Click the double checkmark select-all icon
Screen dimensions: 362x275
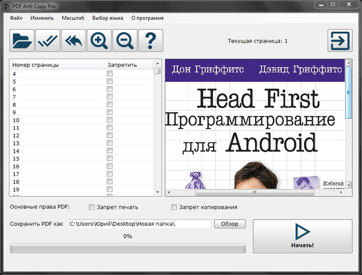pyautogui.click(x=48, y=40)
